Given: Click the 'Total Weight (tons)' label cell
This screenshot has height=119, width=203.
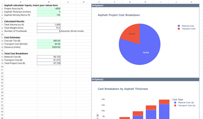Looking at the screenshot, I should pyautogui.click(x=21, y=28).
